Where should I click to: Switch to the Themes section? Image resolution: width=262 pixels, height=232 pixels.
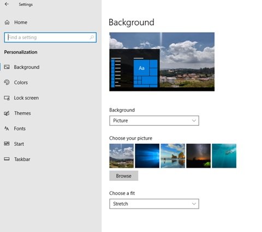click(22, 113)
